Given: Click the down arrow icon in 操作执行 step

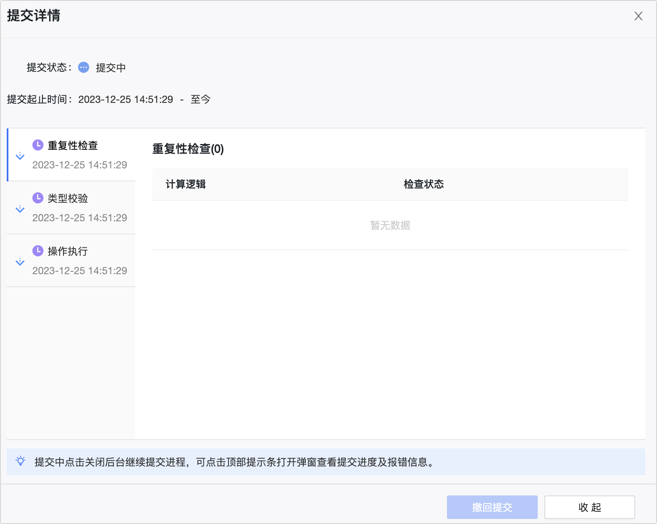Looking at the screenshot, I should (x=20, y=261).
